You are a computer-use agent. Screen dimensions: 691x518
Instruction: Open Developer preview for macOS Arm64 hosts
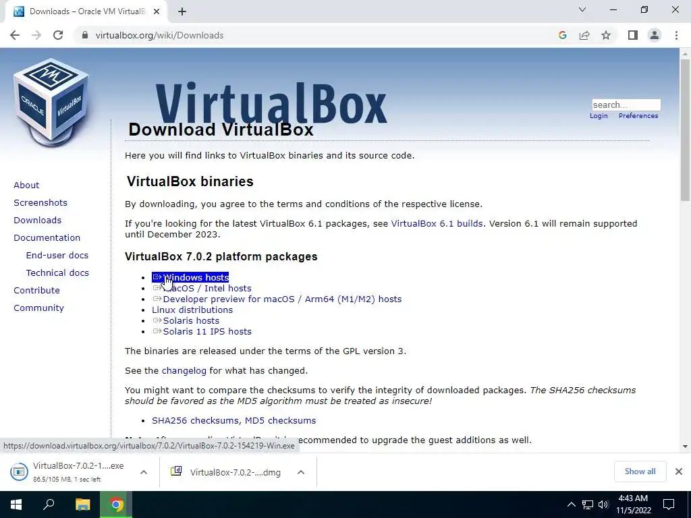(x=277, y=299)
